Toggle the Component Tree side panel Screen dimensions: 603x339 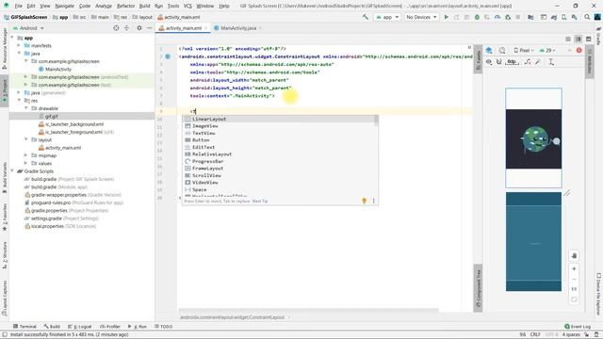coord(478,288)
